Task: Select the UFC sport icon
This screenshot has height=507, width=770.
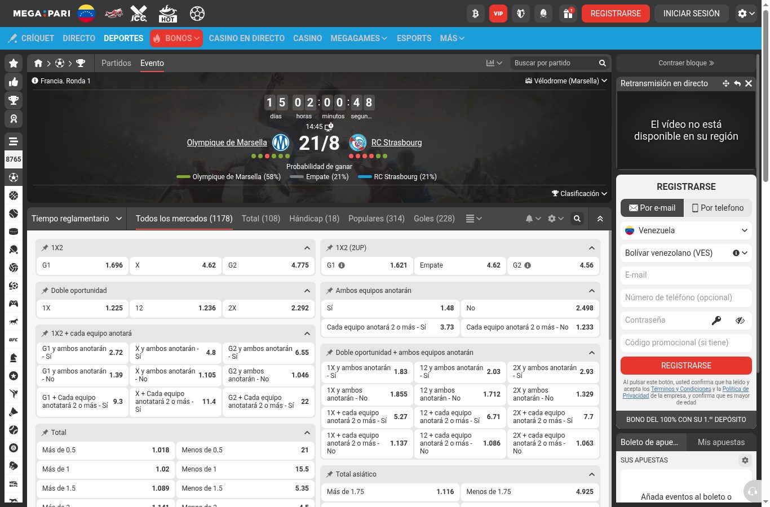Action: (14, 340)
